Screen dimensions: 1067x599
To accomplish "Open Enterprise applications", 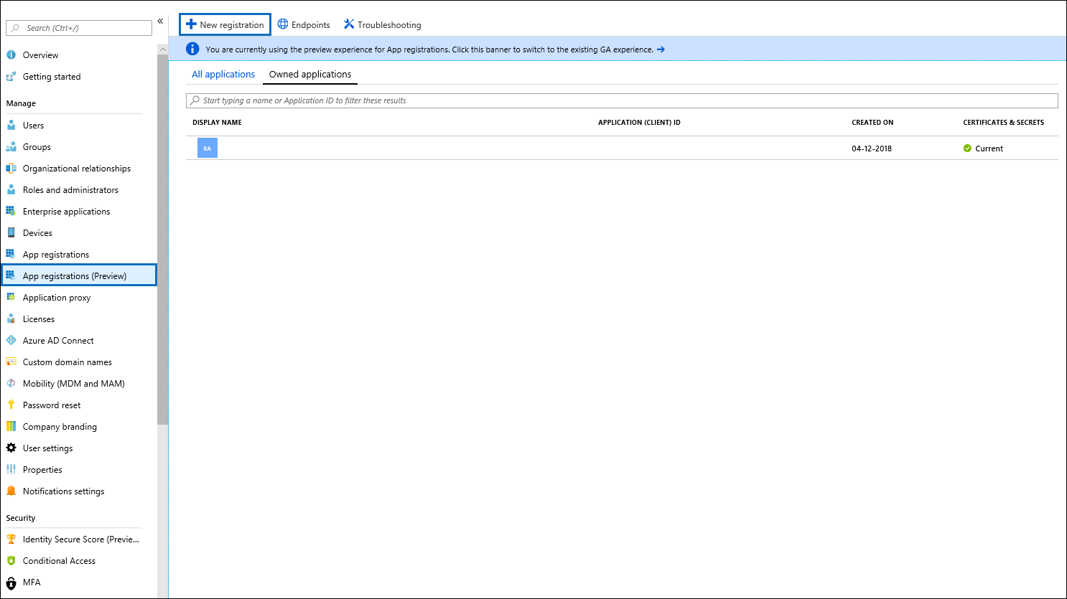I will (x=66, y=211).
